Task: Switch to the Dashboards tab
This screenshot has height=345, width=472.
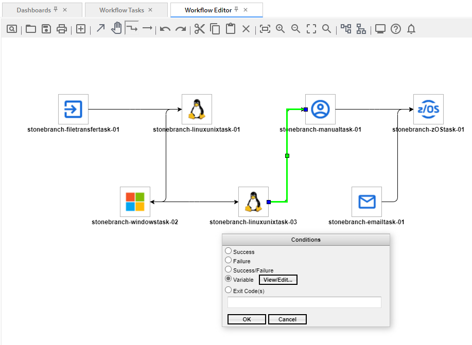Action: pyautogui.click(x=33, y=10)
